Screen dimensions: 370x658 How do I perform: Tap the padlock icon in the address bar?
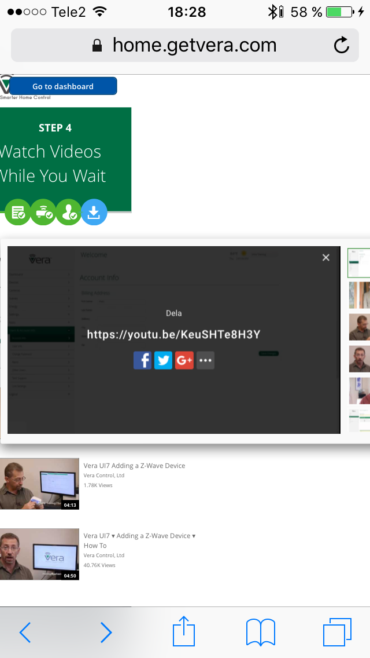point(97,45)
